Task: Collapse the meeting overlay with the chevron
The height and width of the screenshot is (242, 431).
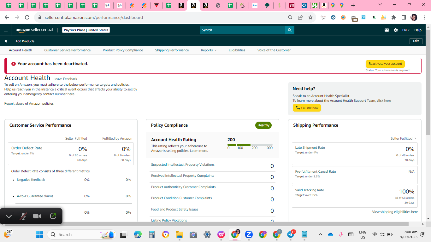Action: (x=9, y=216)
